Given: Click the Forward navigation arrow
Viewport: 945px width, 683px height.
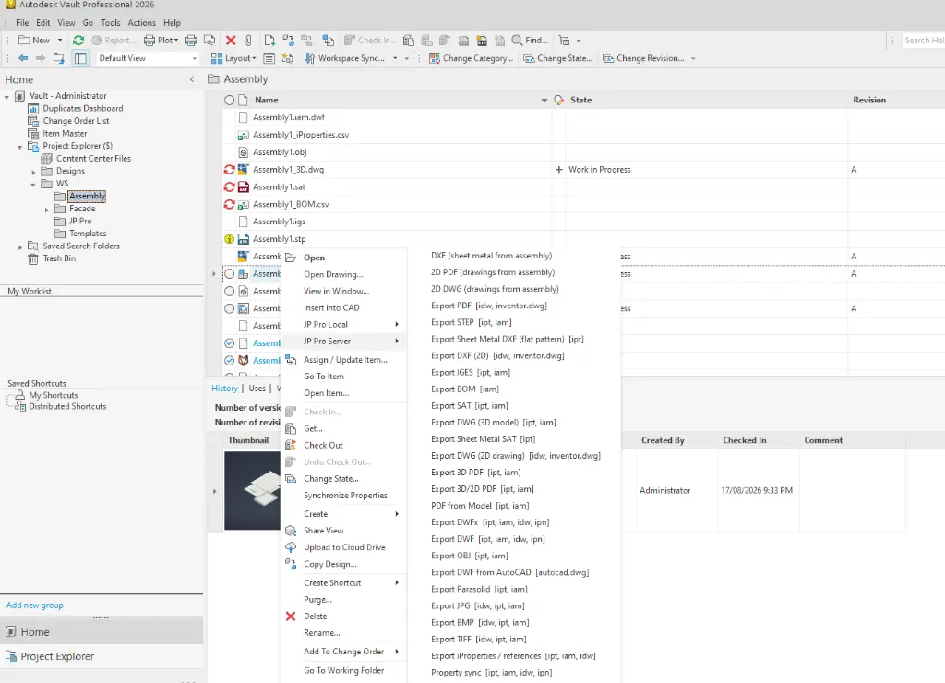Looking at the screenshot, I should point(41,58).
